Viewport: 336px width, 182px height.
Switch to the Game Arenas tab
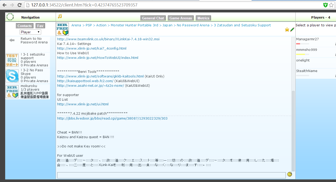[x=181, y=18]
